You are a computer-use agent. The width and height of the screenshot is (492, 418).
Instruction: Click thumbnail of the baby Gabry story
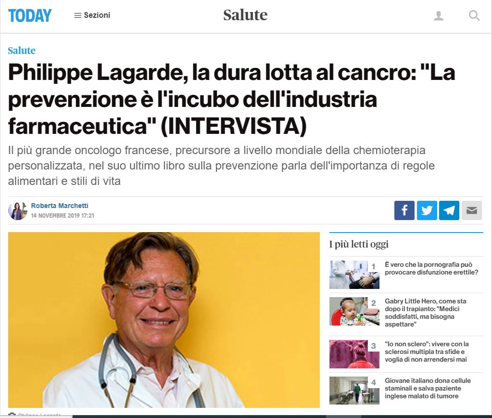pyautogui.click(x=354, y=311)
